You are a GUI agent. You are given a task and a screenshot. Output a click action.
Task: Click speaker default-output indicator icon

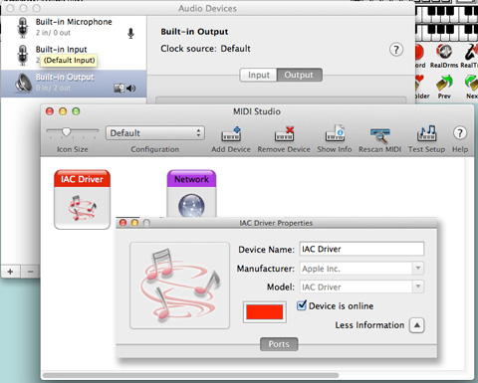(131, 89)
